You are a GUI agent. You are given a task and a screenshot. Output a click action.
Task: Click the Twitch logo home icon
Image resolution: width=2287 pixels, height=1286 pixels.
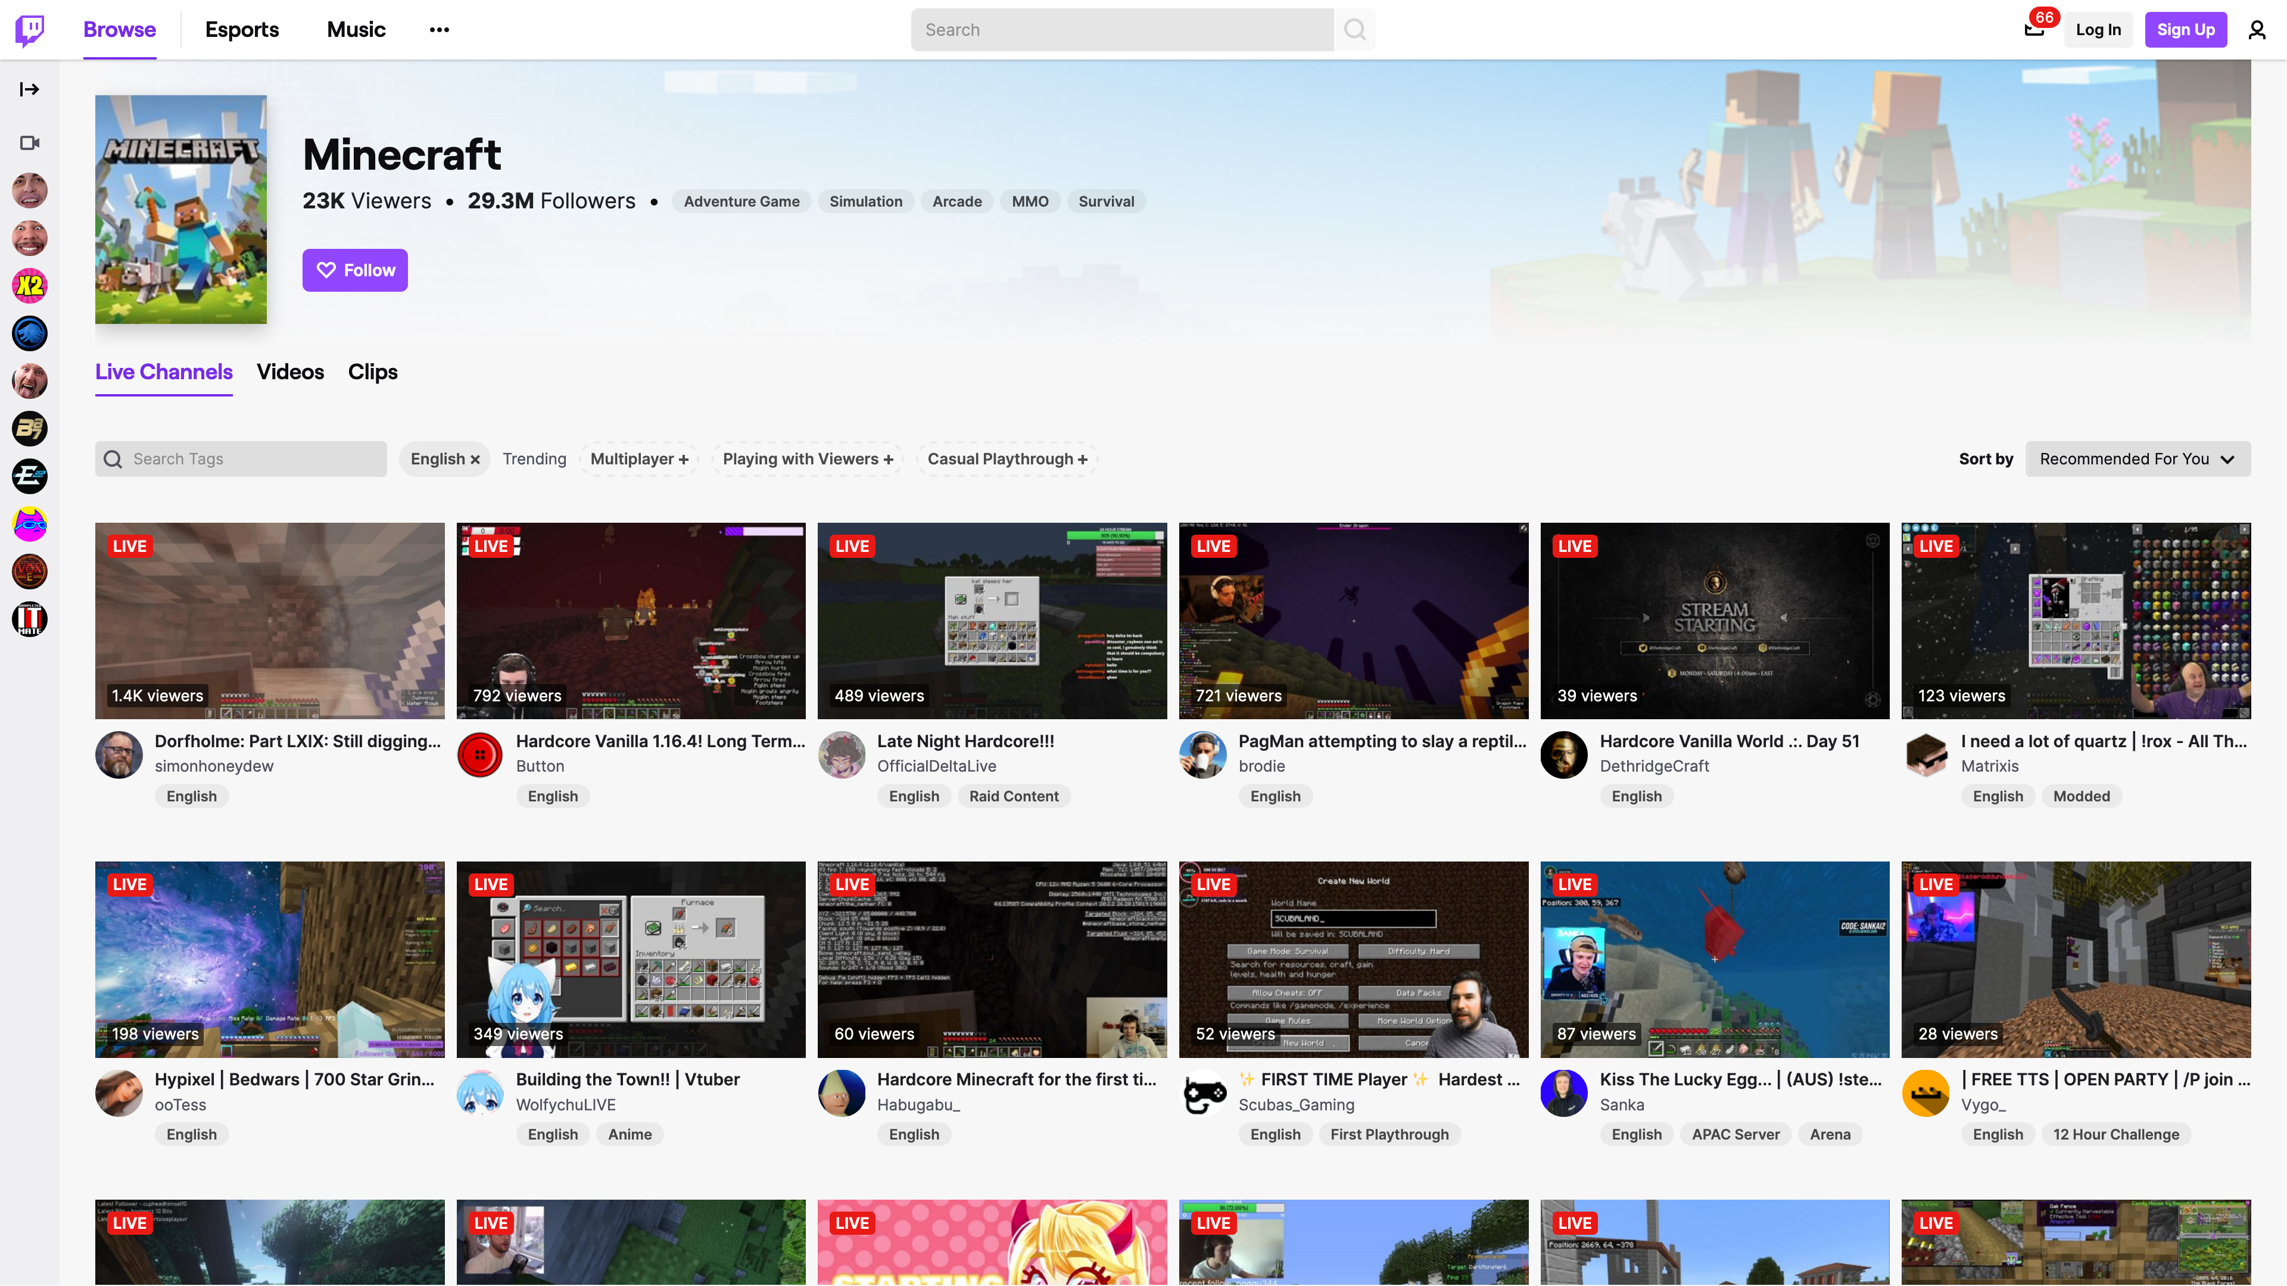(x=29, y=29)
